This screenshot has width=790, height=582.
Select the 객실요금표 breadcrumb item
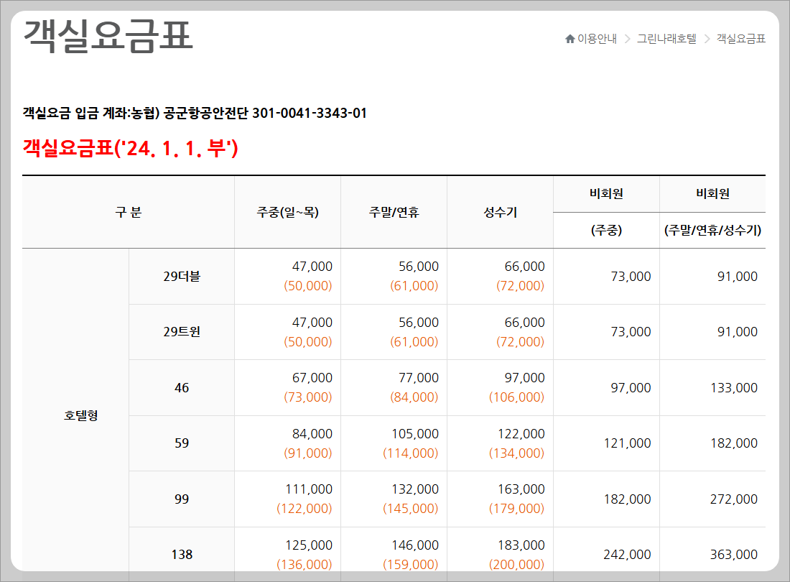click(740, 39)
